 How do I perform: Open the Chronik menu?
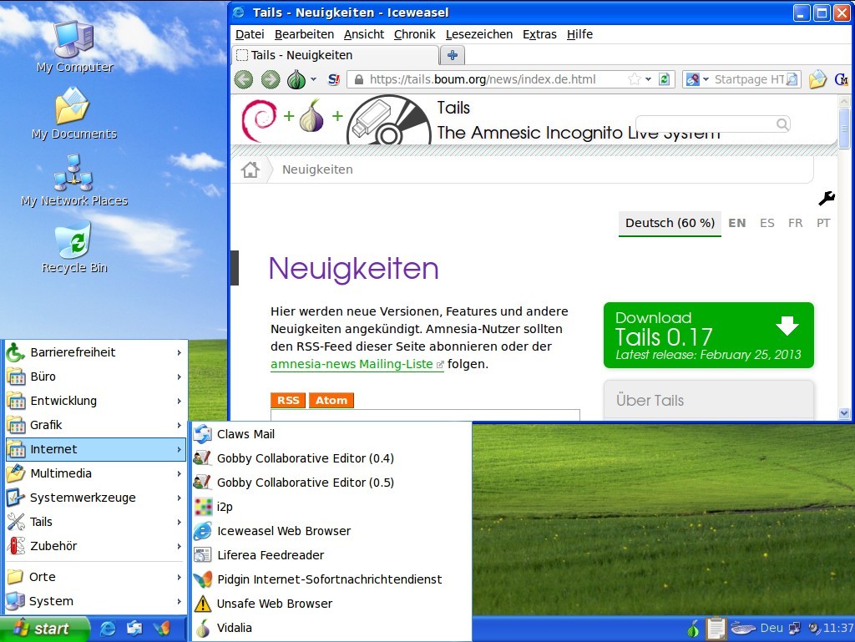pos(414,34)
